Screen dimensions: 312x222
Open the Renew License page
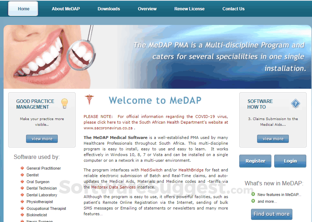(x=189, y=9)
